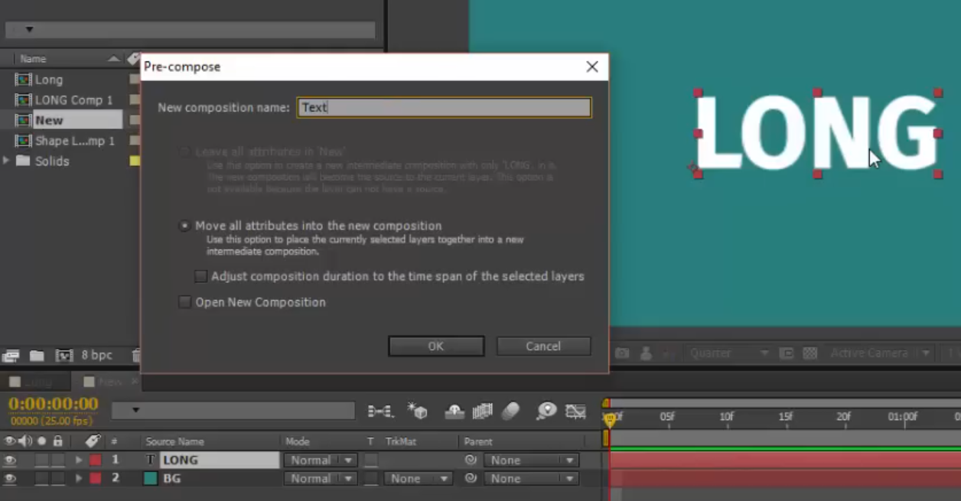Toggle Draft 3D icon in timeline

point(418,412)
